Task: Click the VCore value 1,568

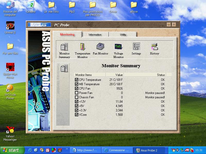Action: coord(119,115)
